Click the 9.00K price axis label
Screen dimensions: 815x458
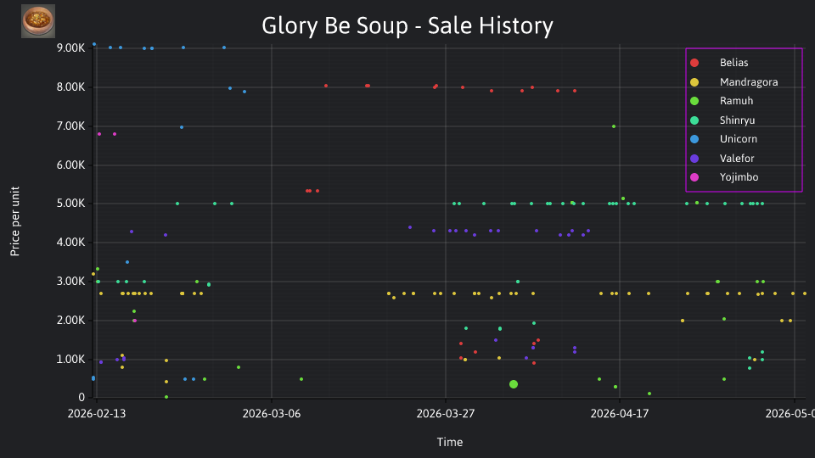tap(70, 47)
